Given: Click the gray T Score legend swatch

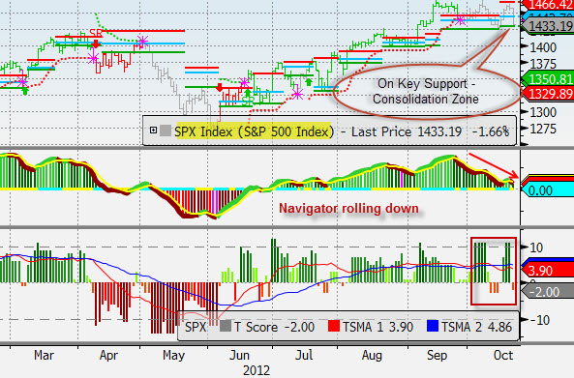Looking at the screenshot, I should coord(226,326).
